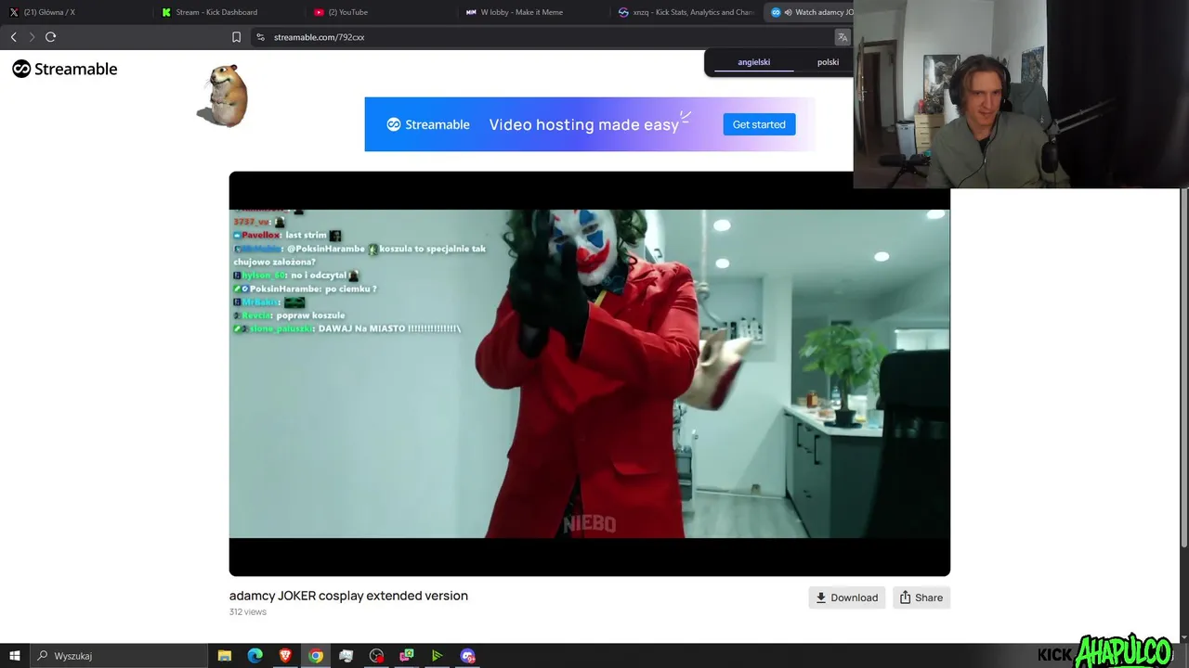
Task: Open File Explorer from the taskbar
Action: [225, 656]
